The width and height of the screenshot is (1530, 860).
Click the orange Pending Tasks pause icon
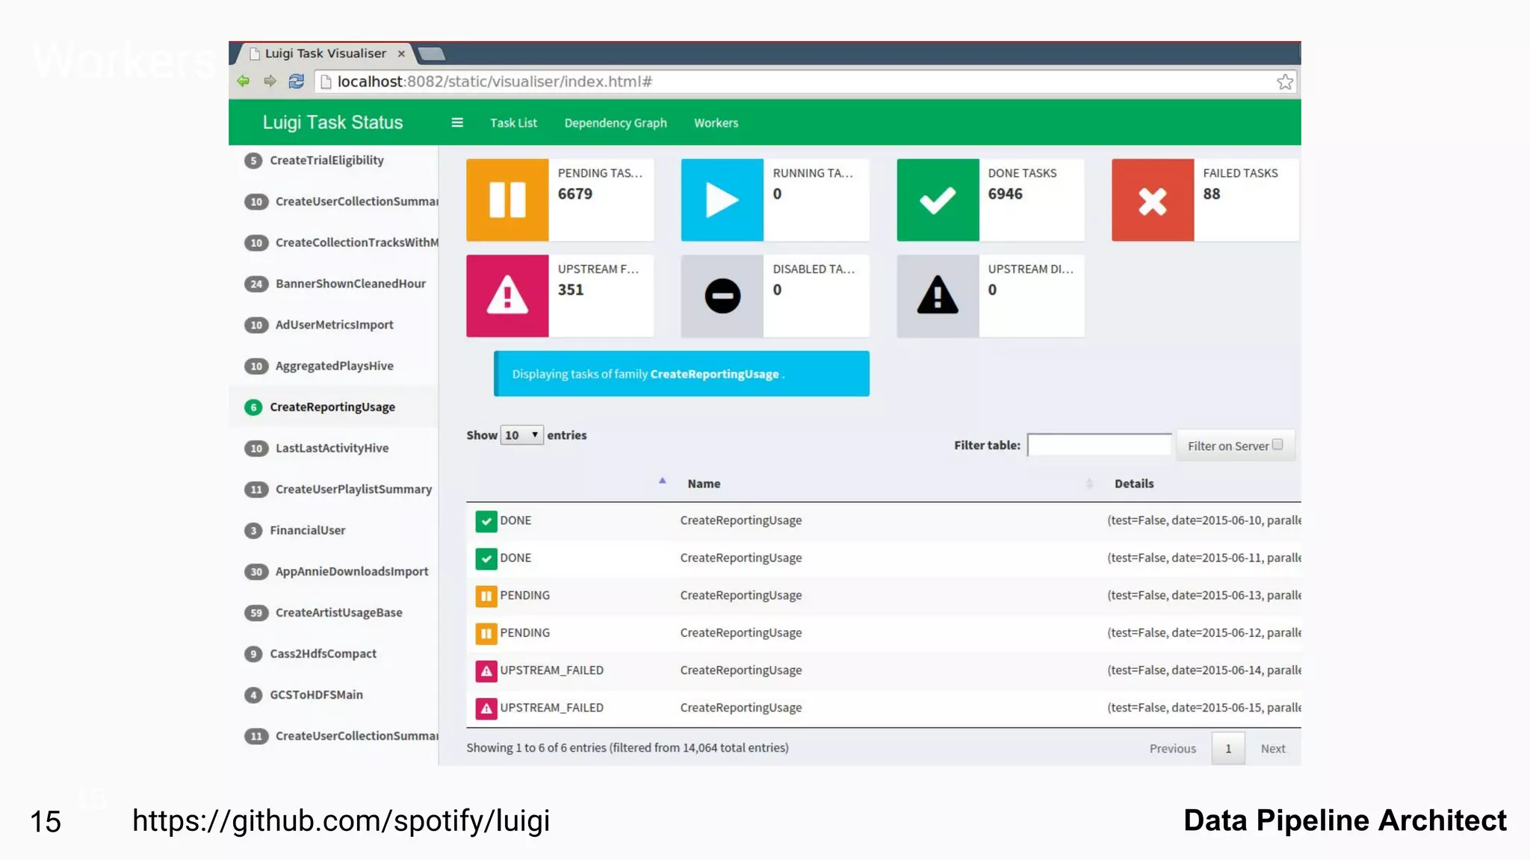[x=507, y=200]
